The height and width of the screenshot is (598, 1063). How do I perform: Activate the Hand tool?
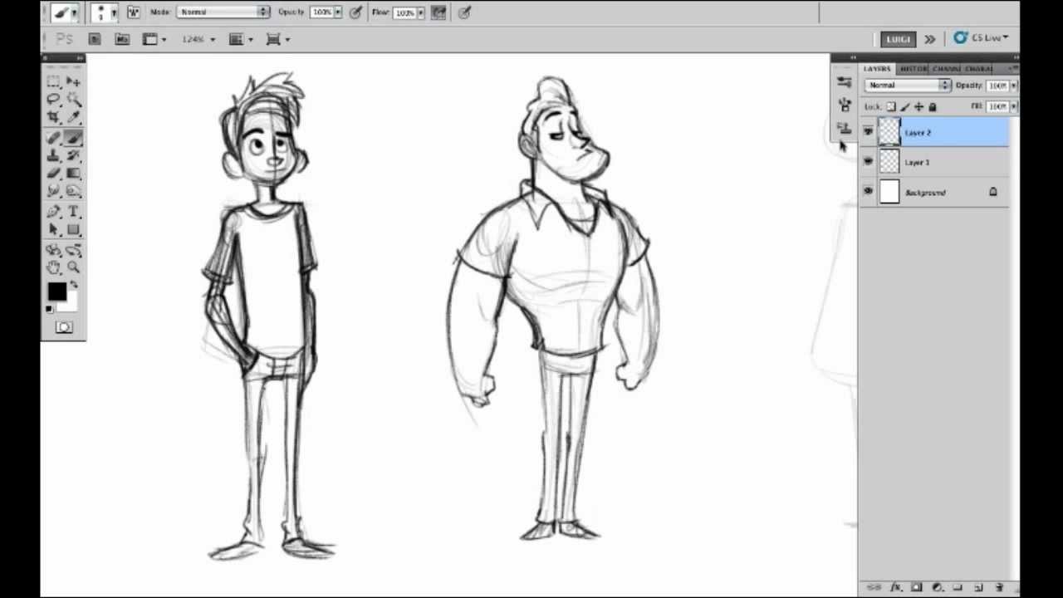tap(53, 267)
